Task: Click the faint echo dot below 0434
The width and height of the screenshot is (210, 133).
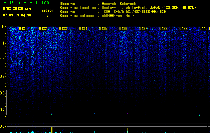Action: click(x=95, y=113)
